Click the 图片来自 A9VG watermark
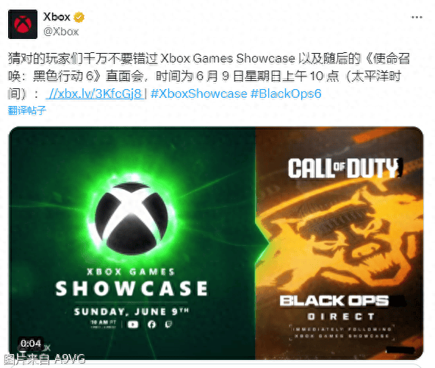The width and height of the screenshot is (435, 368). pyautogui.click(x=44, y=359)
